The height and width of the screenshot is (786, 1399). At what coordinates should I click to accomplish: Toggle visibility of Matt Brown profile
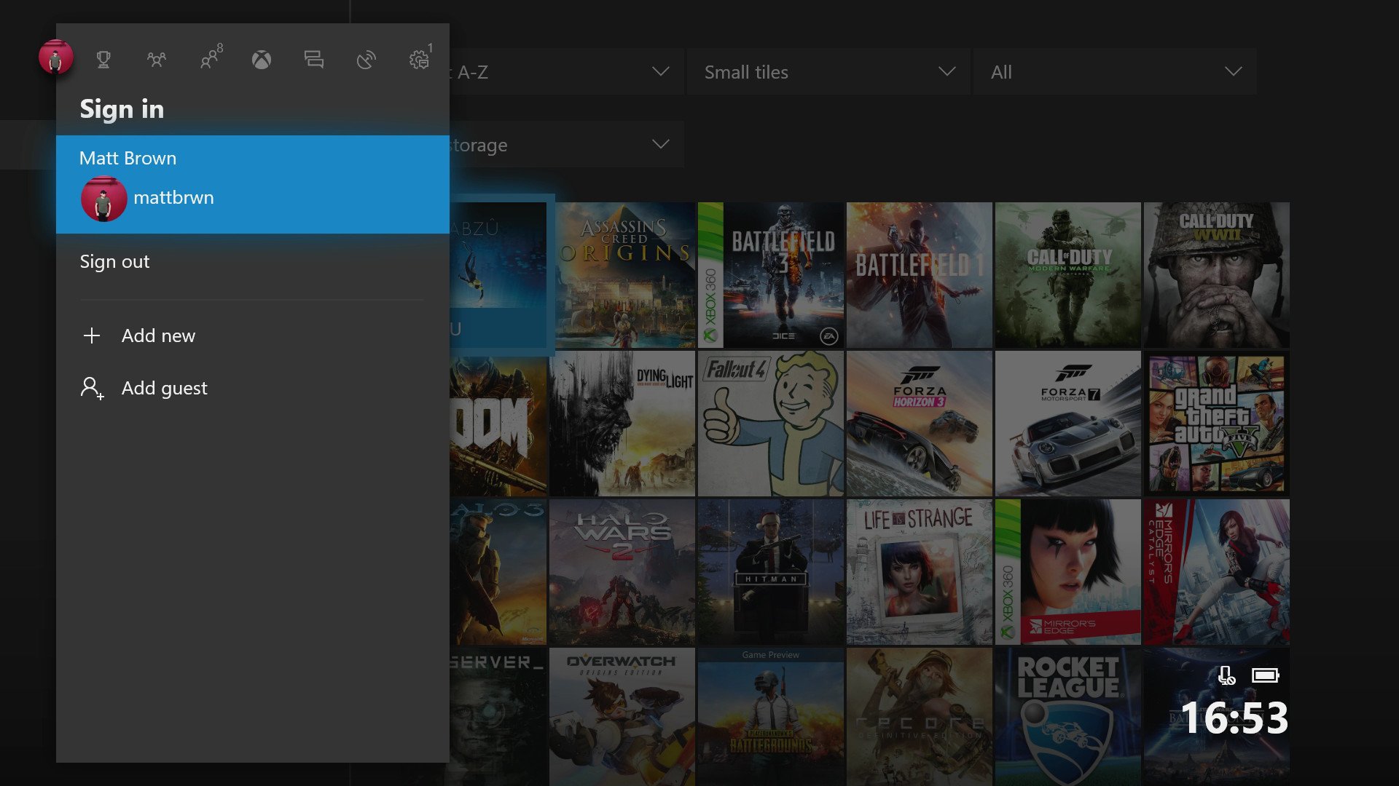(x=253, y=184)
